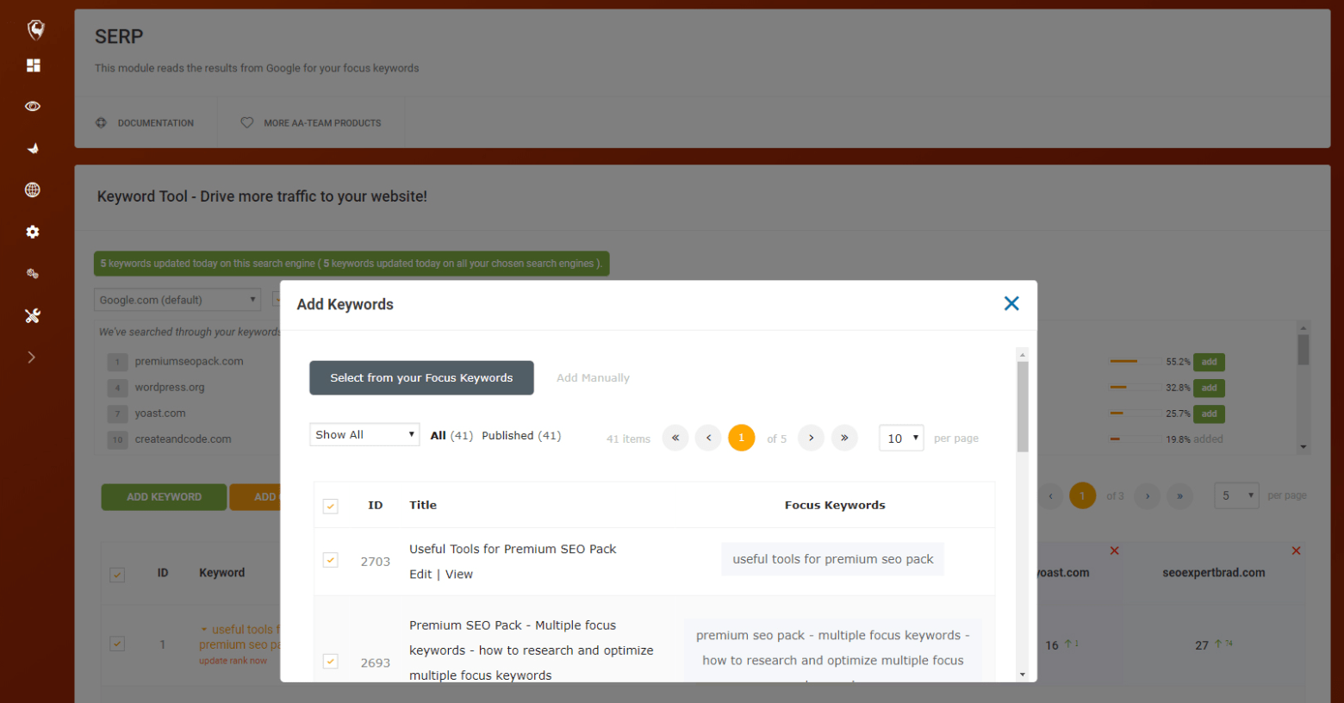Click the useful tools for premium seo pack keyword tag
This screenshot has height=703, width=1344.
click(833, 559)
